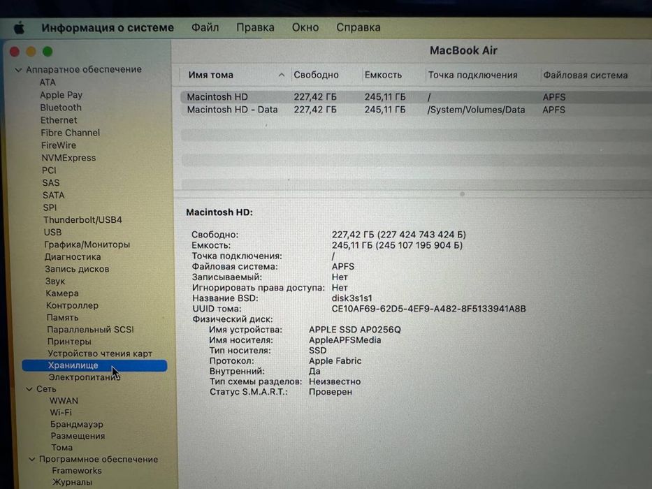The width and height of the screenshot is (652, 489).
Task: Click the Apple Fabric protocol value
Action: tap(335, 360)
